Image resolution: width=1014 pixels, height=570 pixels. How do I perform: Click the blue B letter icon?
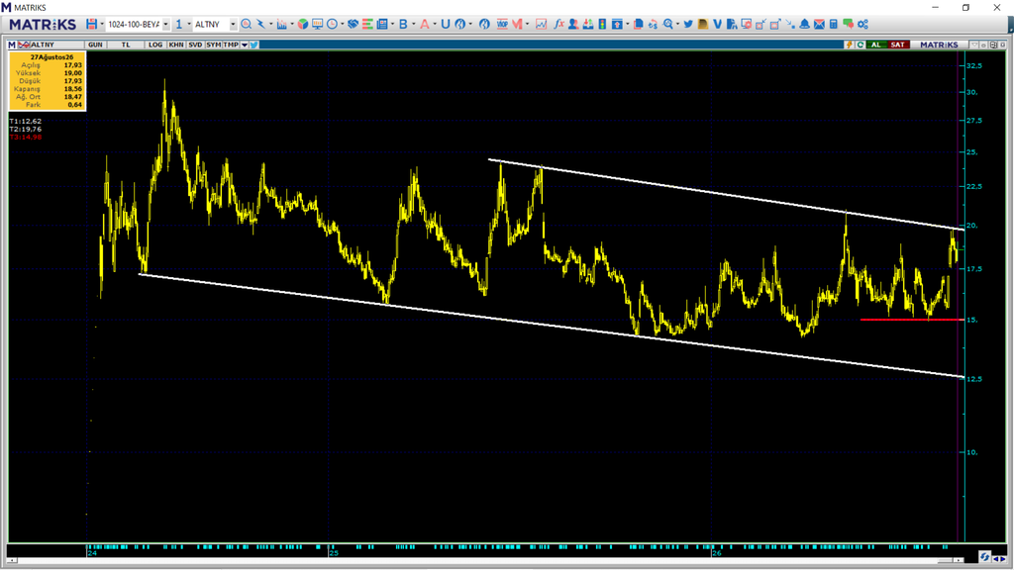(x=403, y=24)
